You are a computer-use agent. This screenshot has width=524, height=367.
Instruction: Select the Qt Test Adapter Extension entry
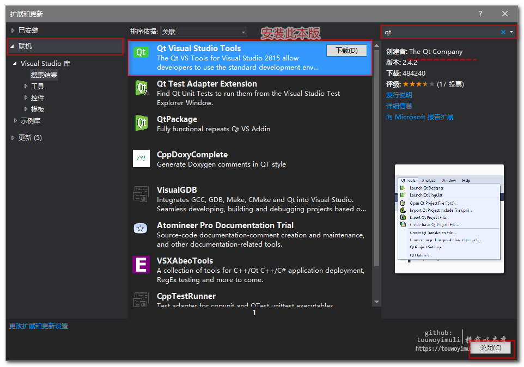(250, 93)
